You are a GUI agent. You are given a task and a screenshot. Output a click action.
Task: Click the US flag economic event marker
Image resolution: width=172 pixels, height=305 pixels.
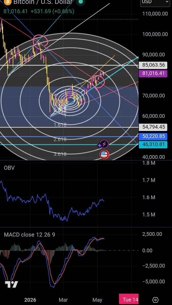click(104, 154)
